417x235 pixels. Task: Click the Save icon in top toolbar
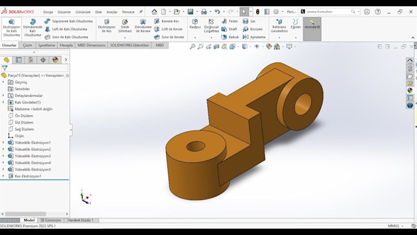click(191, 12)
